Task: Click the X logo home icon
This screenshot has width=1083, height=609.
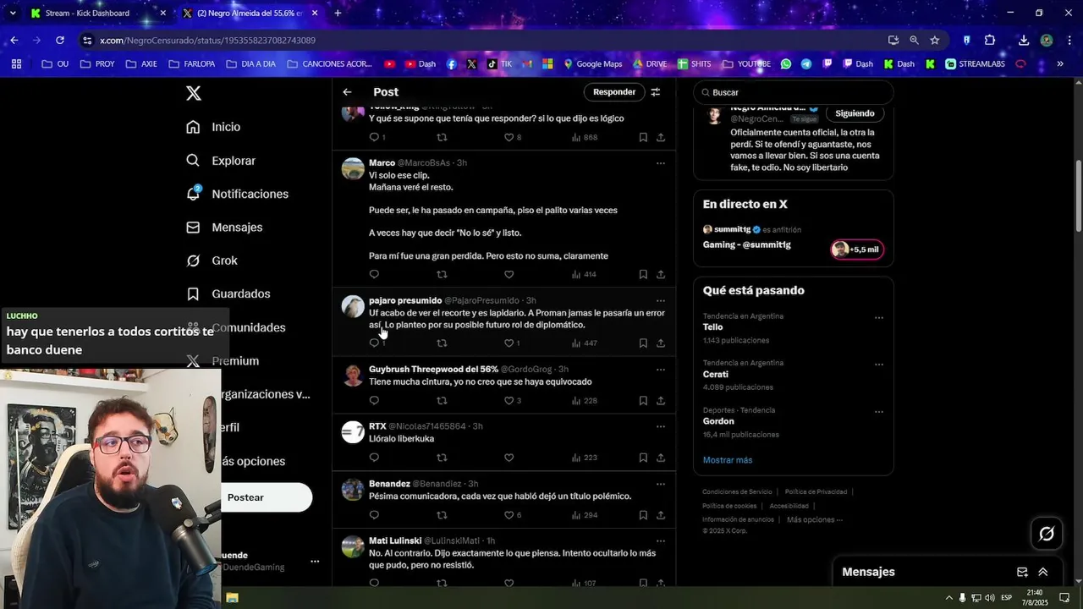Action: point(194,93)
